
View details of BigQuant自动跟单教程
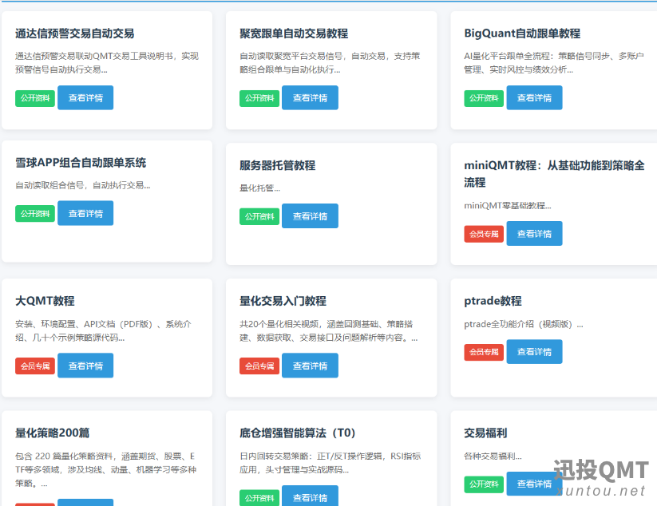pos(534,98)
